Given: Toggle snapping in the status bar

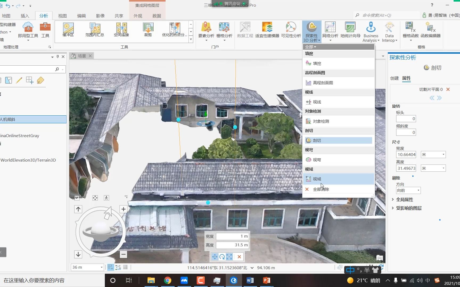Looking at the screenshot, I should (x=110, y=267).
